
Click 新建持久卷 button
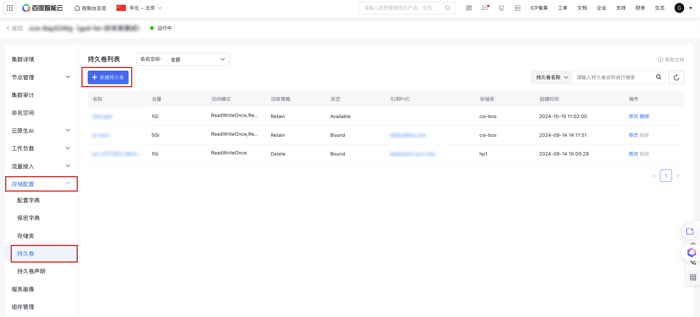[108, 78]
